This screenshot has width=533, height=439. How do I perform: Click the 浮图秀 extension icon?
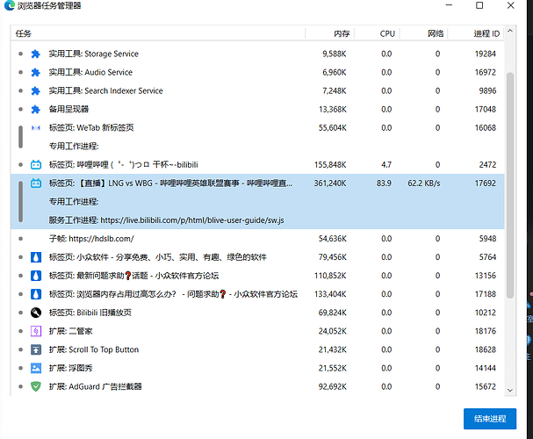(36, 368)
